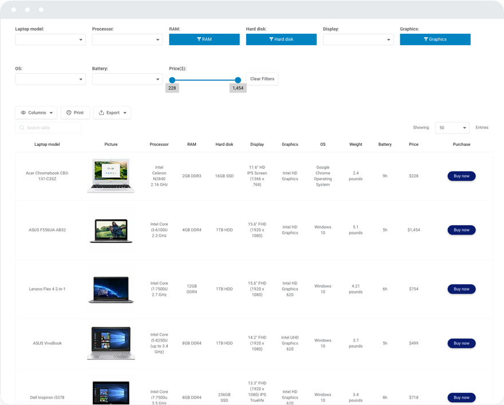Select the Acer Chromebook CB3-131-C3SZ model name
The width and height of the screenshot is (504, 405).
[47, 176]
